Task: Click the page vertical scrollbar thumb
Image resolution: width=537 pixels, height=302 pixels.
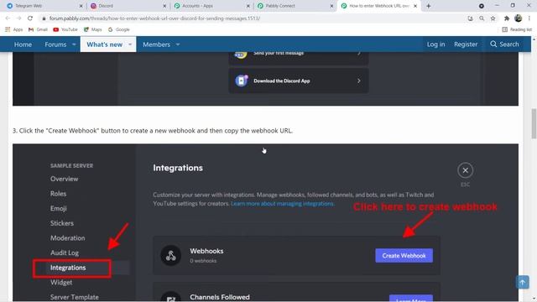Action: [534, 123]
